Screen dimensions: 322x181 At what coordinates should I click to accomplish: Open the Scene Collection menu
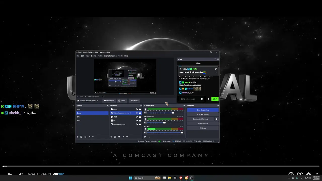coord(110,56)
